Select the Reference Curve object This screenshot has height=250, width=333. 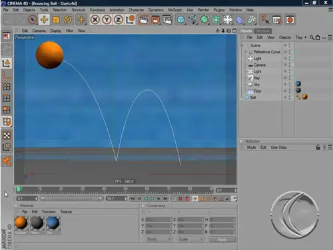point(267,52)
